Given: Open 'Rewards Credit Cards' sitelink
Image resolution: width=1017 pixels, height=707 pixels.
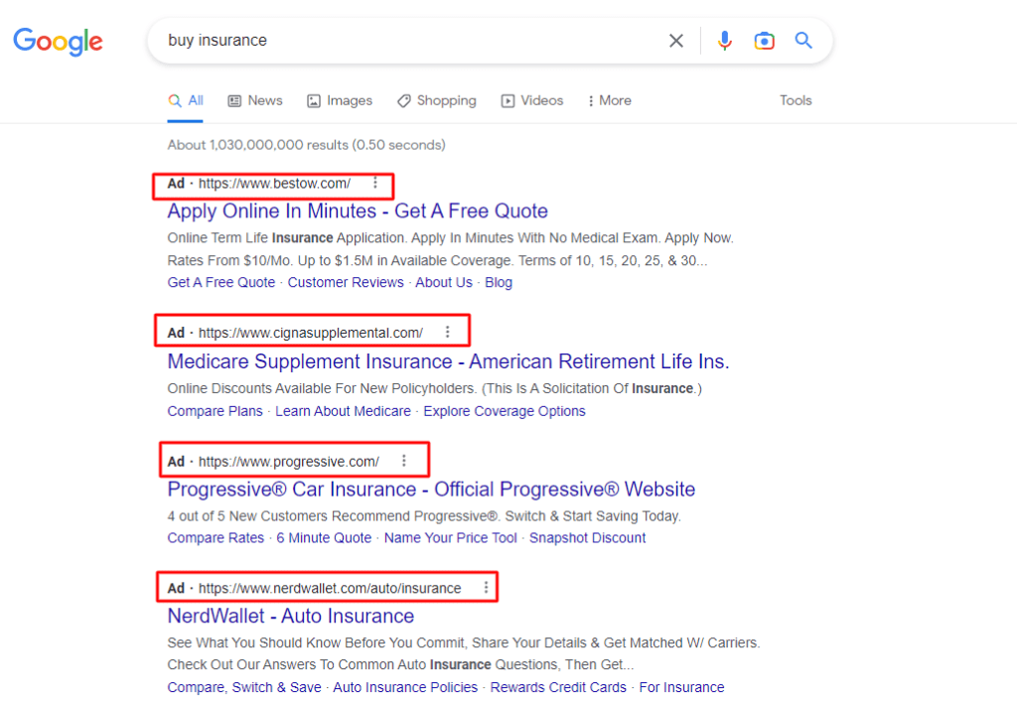Looking at the screenshot, I should tap(558, 687).
